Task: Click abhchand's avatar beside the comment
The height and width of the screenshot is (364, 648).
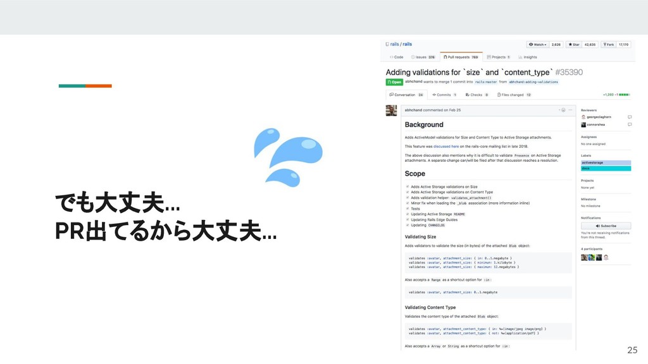Action: (391, 111)
